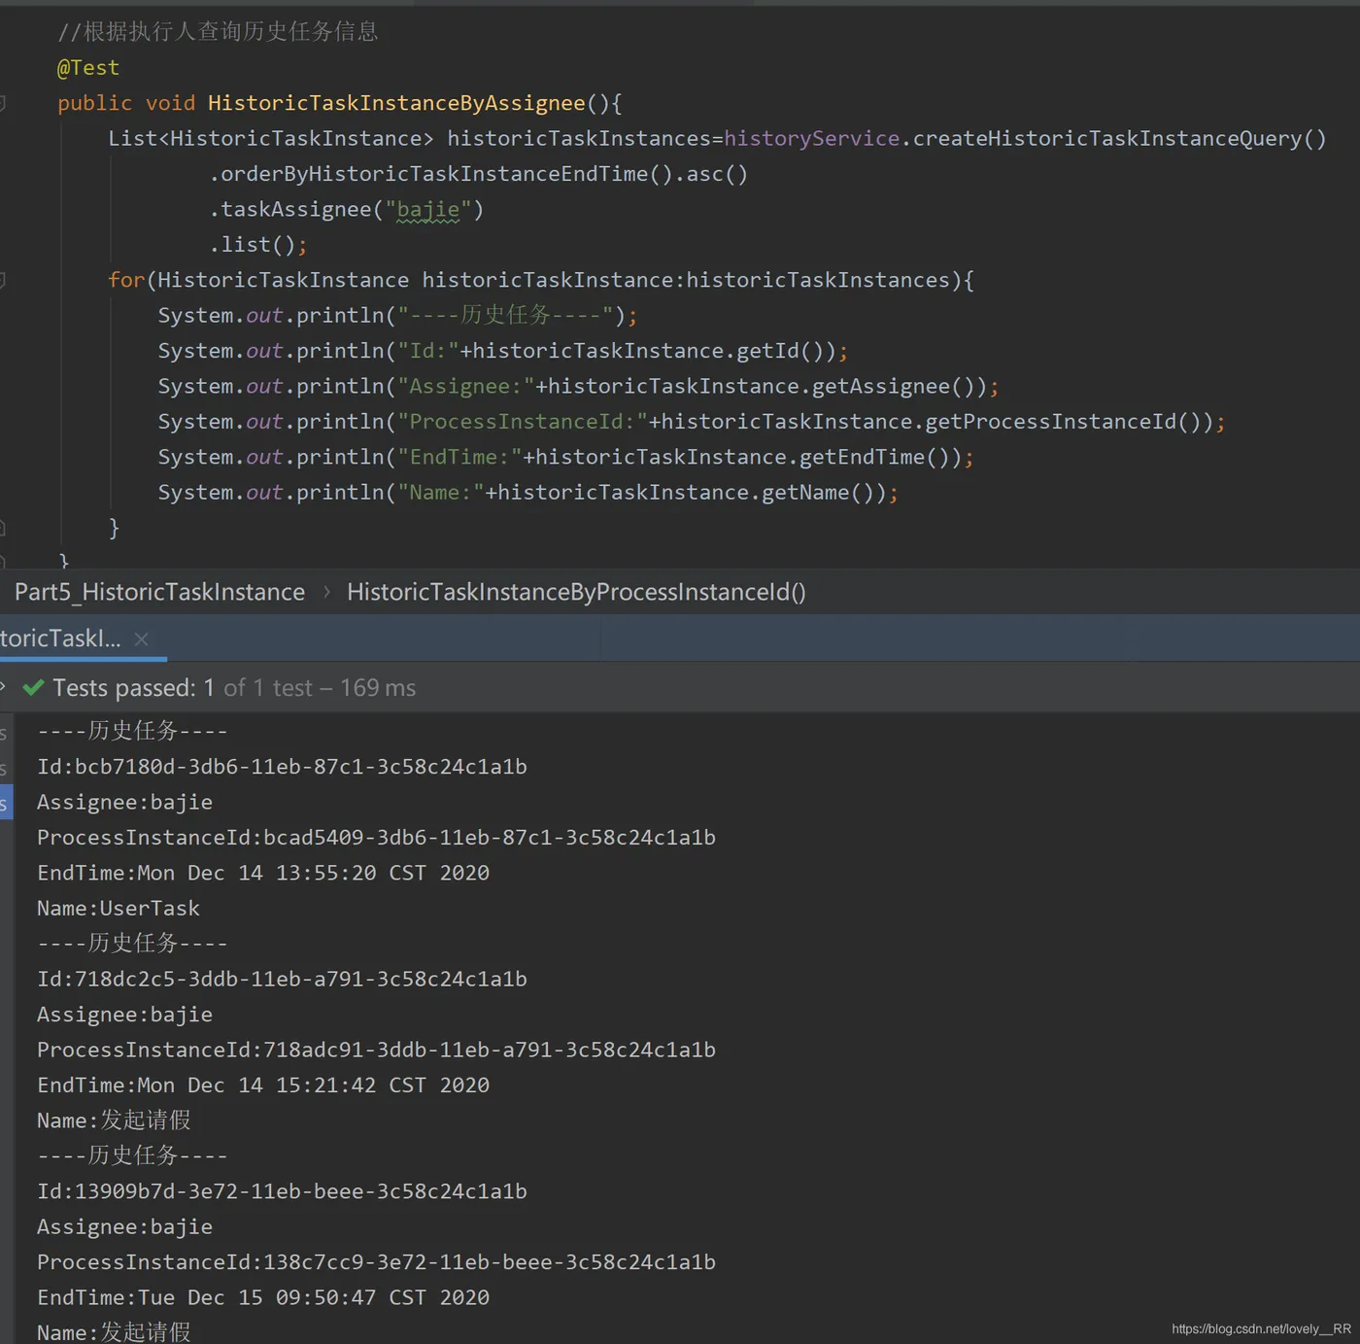This screenshot has width=1360, height=1344.
Task: Click output ProcessInstanceId:718adc91-3ddb-11eb-a791-3c58c24c1a1b
Action: click(376, 1051)
